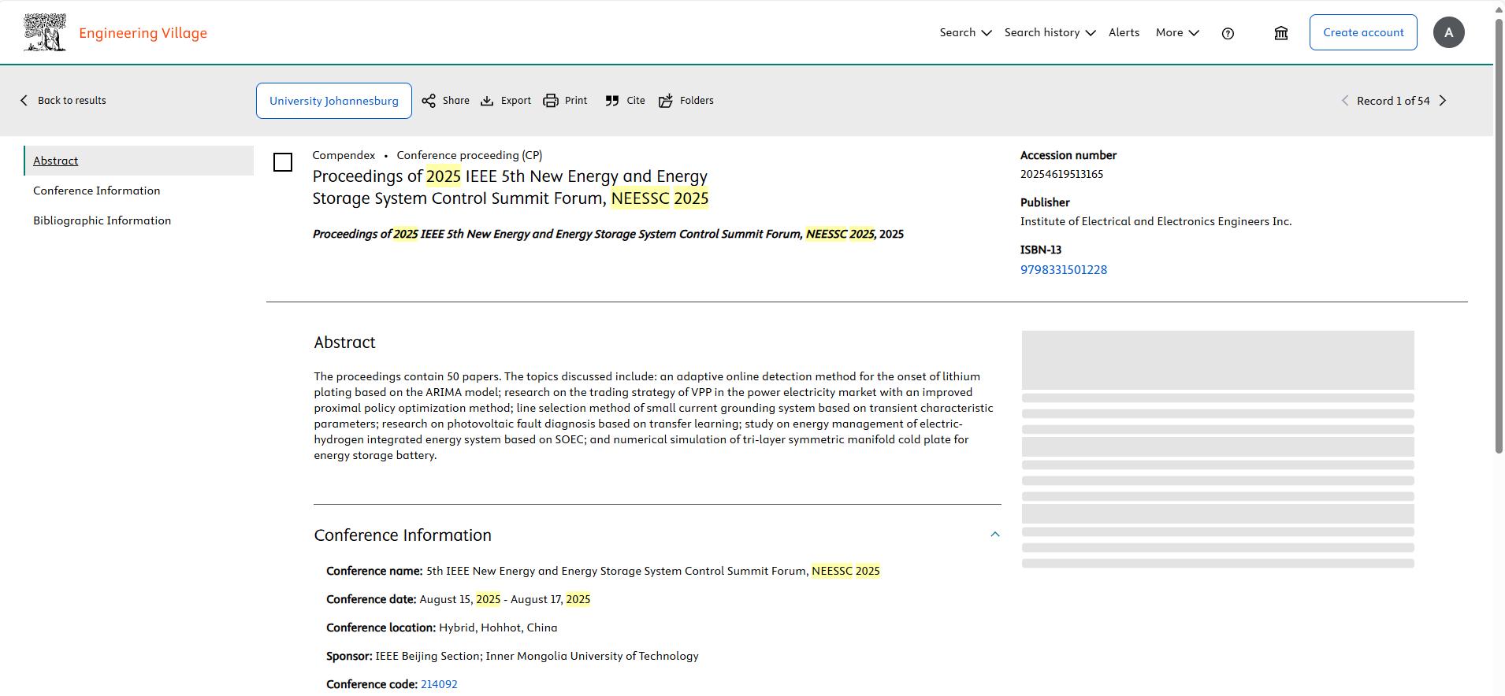
Task: Open ISBN-13 link 9798331501228
Action: (1063, 270)
